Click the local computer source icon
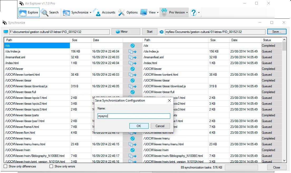Screen dimensions: 291x173 point(6,32)
